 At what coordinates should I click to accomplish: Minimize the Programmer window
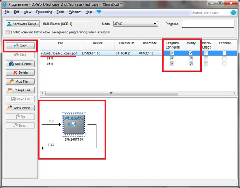tap(212, 3)
